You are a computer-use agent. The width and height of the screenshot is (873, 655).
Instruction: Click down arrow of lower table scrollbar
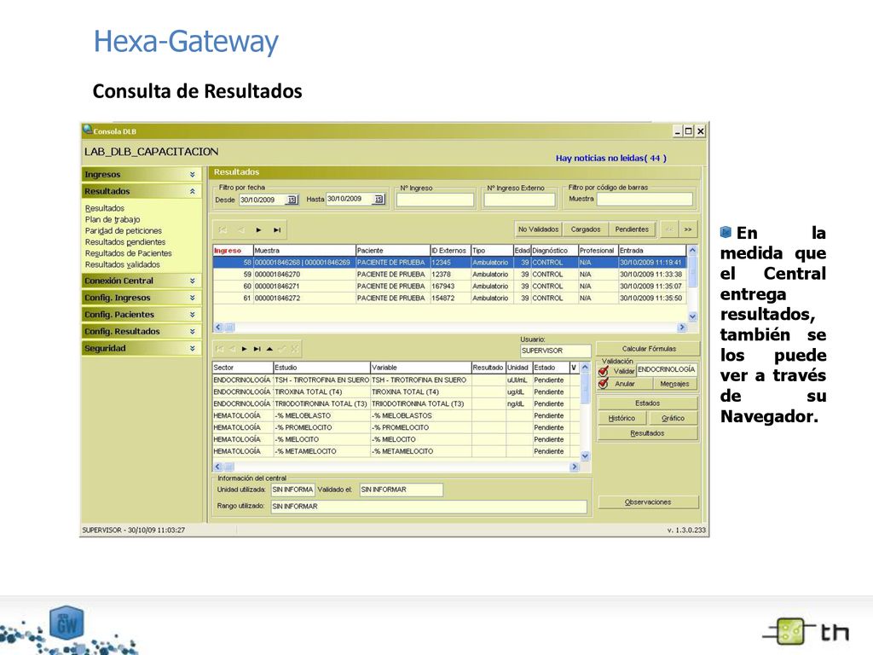click(585, 455)
